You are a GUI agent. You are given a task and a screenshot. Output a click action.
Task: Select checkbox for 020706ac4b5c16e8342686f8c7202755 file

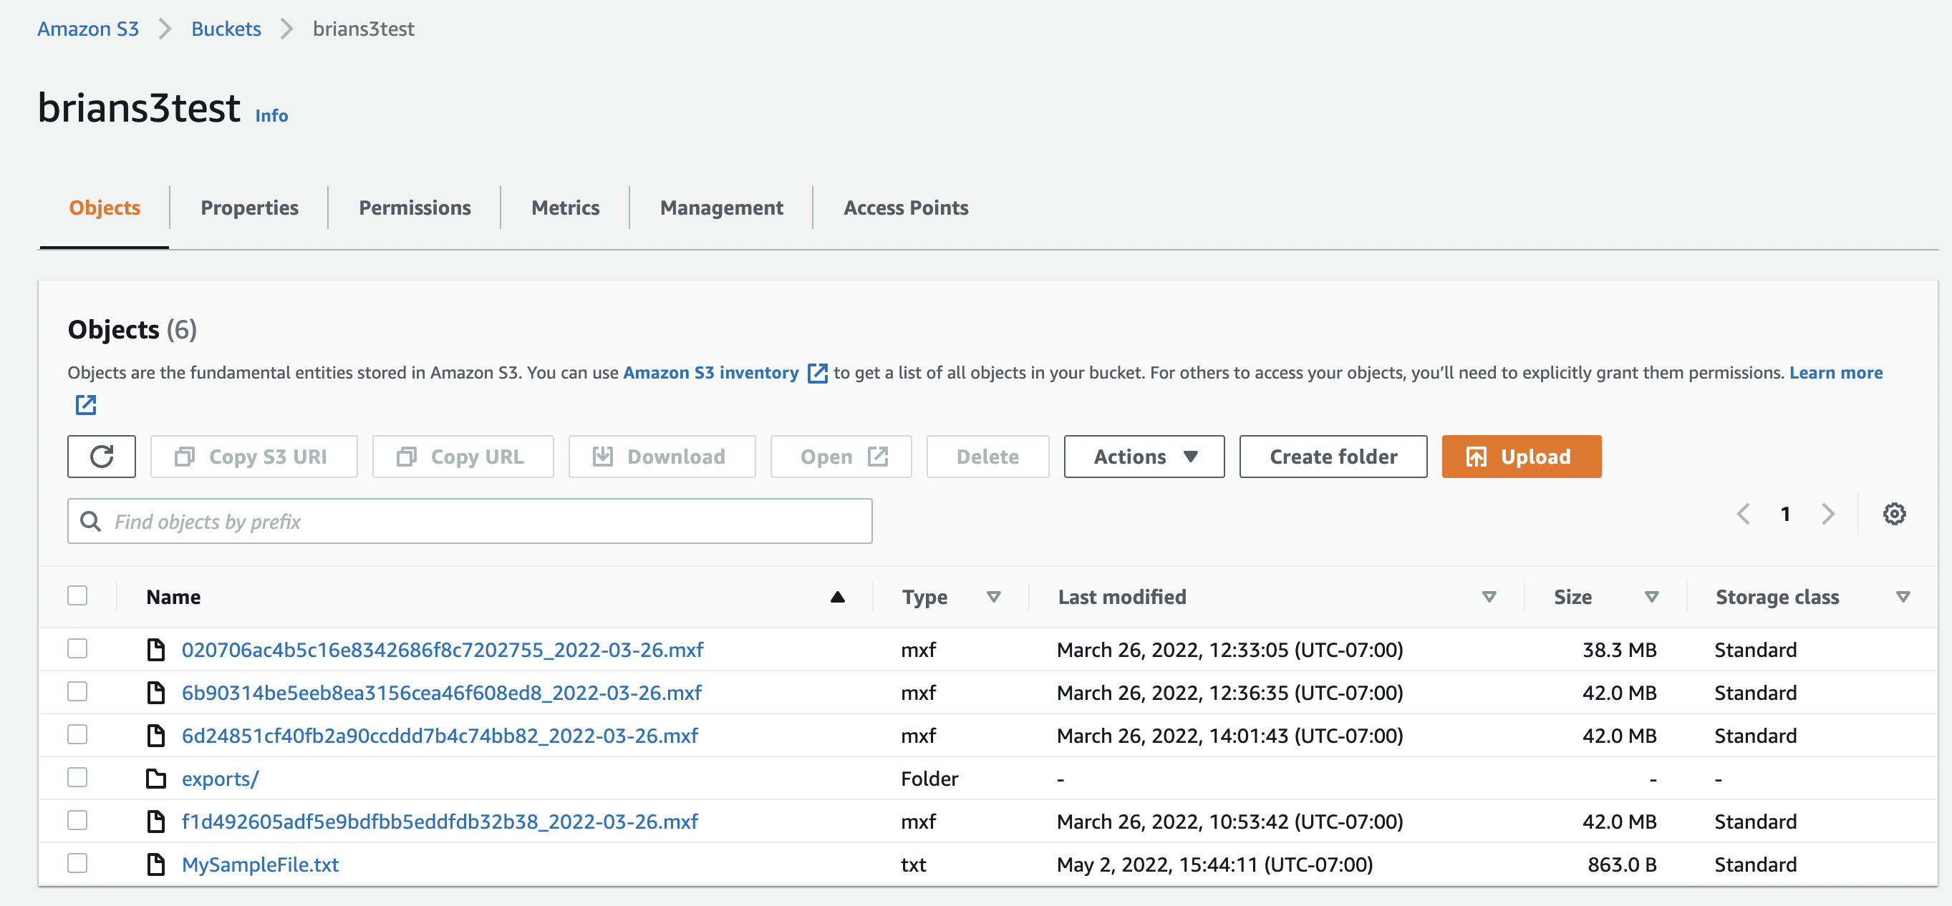click(77, 648)
